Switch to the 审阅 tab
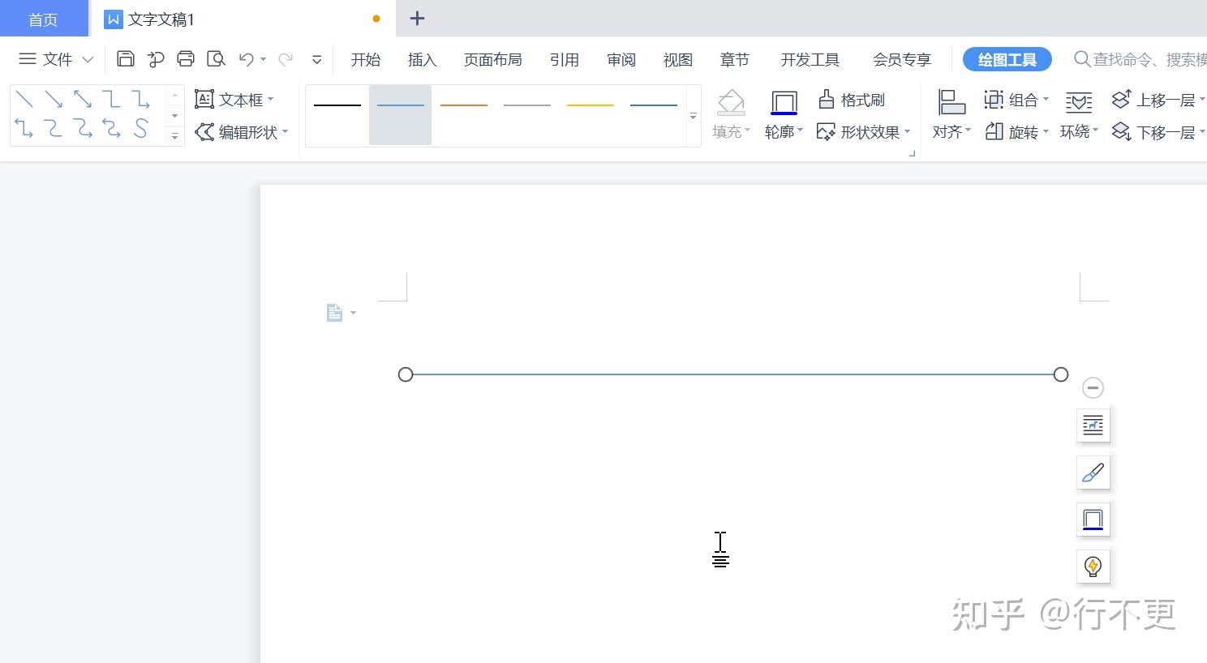The height and width of the screenshot is (663, 1207). (621, 59)
